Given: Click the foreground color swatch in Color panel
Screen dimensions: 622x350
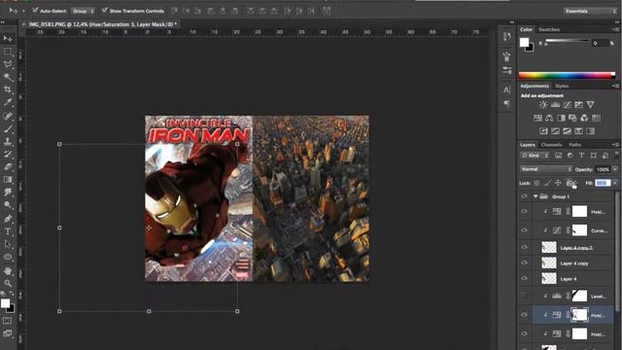Looking at the screenshot, I should coord(524,42).
